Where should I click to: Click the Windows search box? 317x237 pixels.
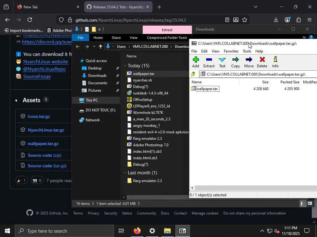(x=64, y=231)
